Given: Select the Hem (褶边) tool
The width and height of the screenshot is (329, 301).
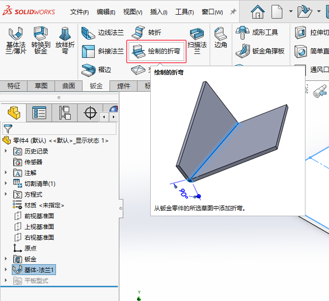Looking at the screenshot, I should 96,70.
